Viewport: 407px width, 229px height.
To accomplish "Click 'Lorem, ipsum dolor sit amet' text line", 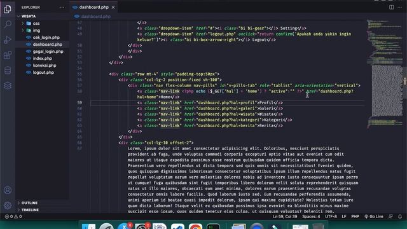I will [x=233, y=148].
